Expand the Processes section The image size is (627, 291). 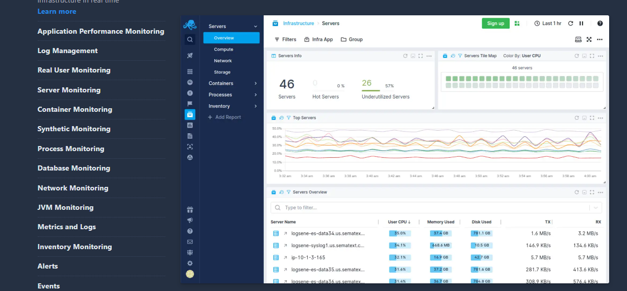[256, 95]
